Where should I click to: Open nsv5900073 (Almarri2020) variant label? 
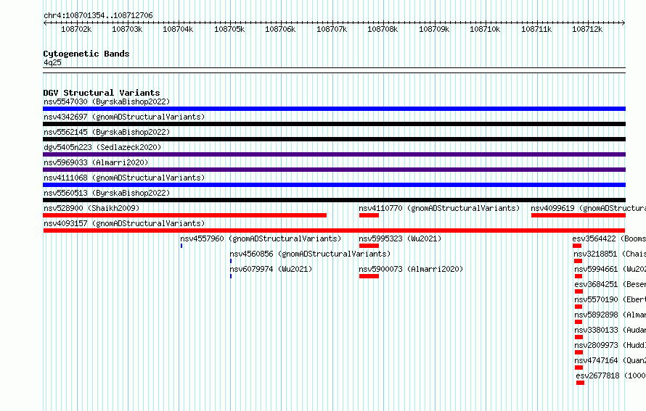pyautogui.click(x=411, y=269)
